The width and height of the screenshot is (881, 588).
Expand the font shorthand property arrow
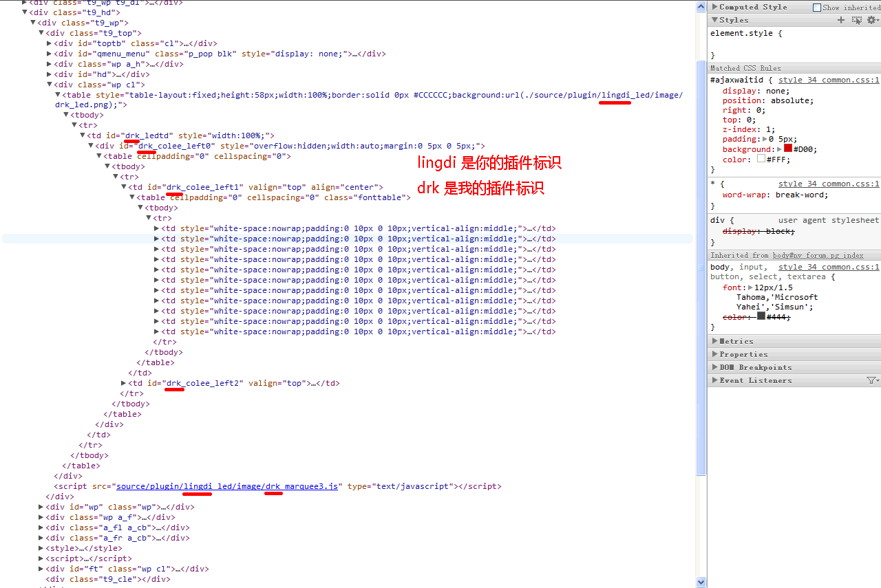[749, 287]
